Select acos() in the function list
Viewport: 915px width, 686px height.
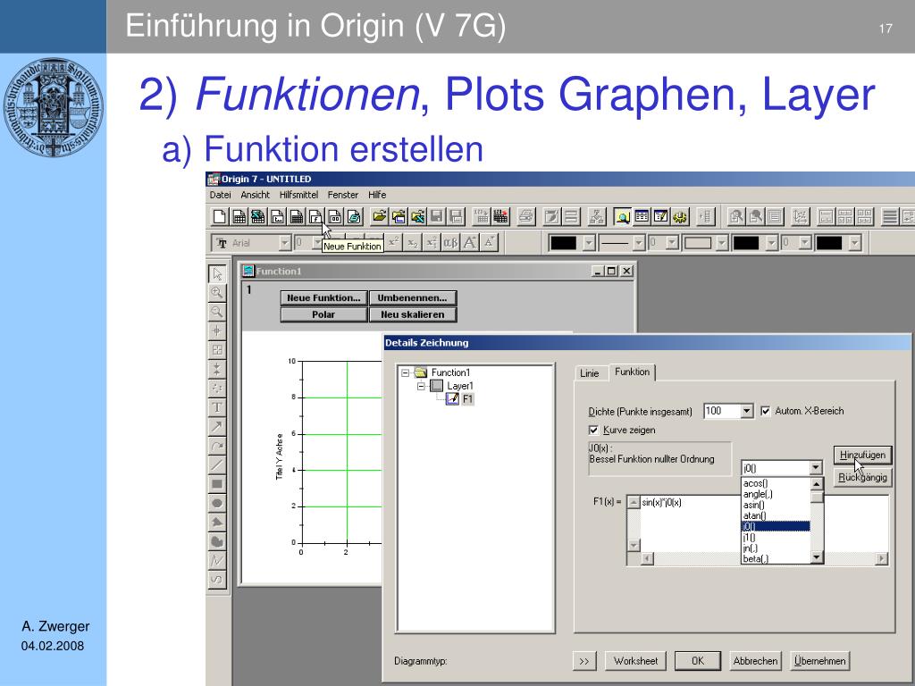coord(776,483)
